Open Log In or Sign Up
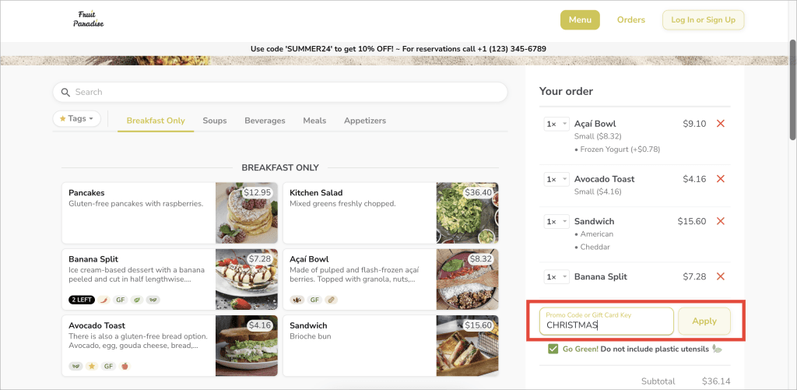 coord(703,19)
